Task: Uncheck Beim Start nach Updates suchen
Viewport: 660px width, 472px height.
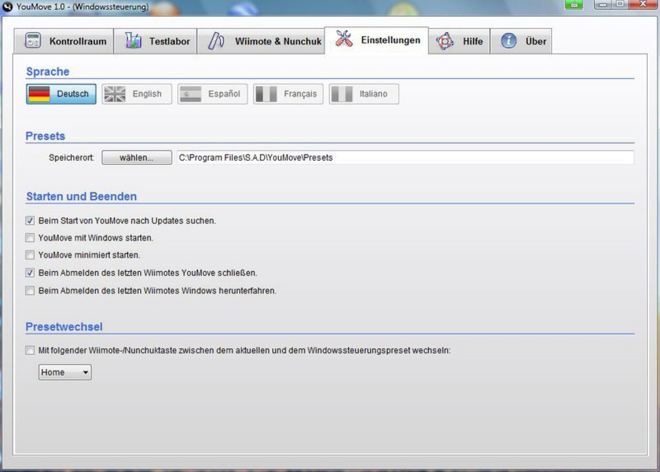Action: (30, 221)
